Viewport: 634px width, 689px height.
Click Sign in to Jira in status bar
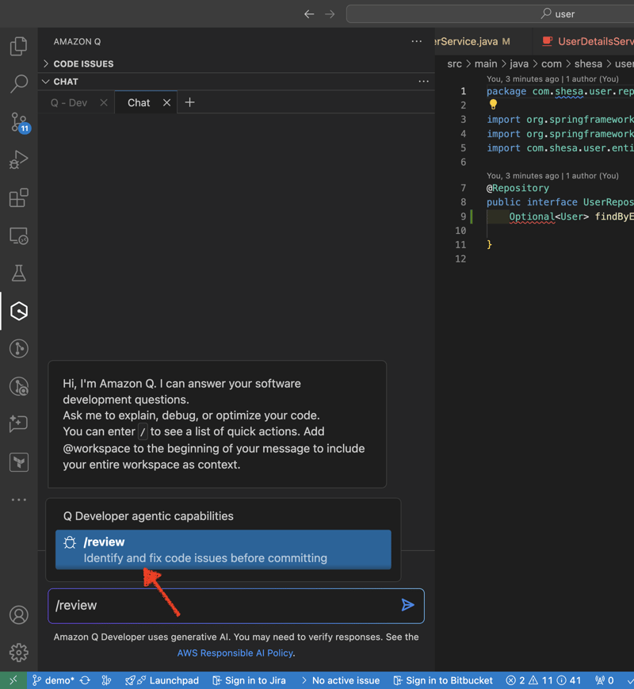(248, 680)
